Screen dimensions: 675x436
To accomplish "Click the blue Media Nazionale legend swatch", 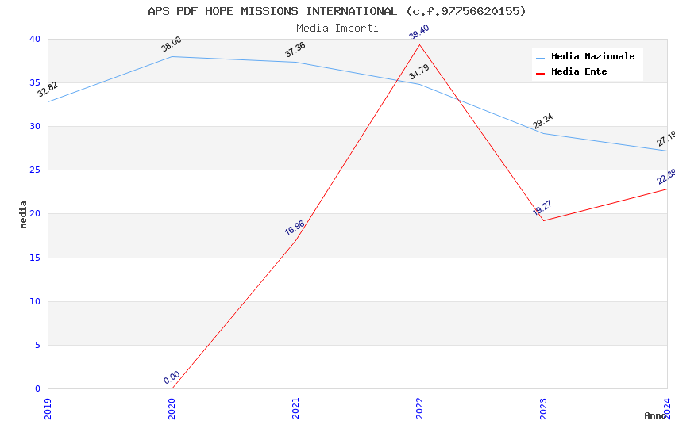I will click(x=541, y=58).
